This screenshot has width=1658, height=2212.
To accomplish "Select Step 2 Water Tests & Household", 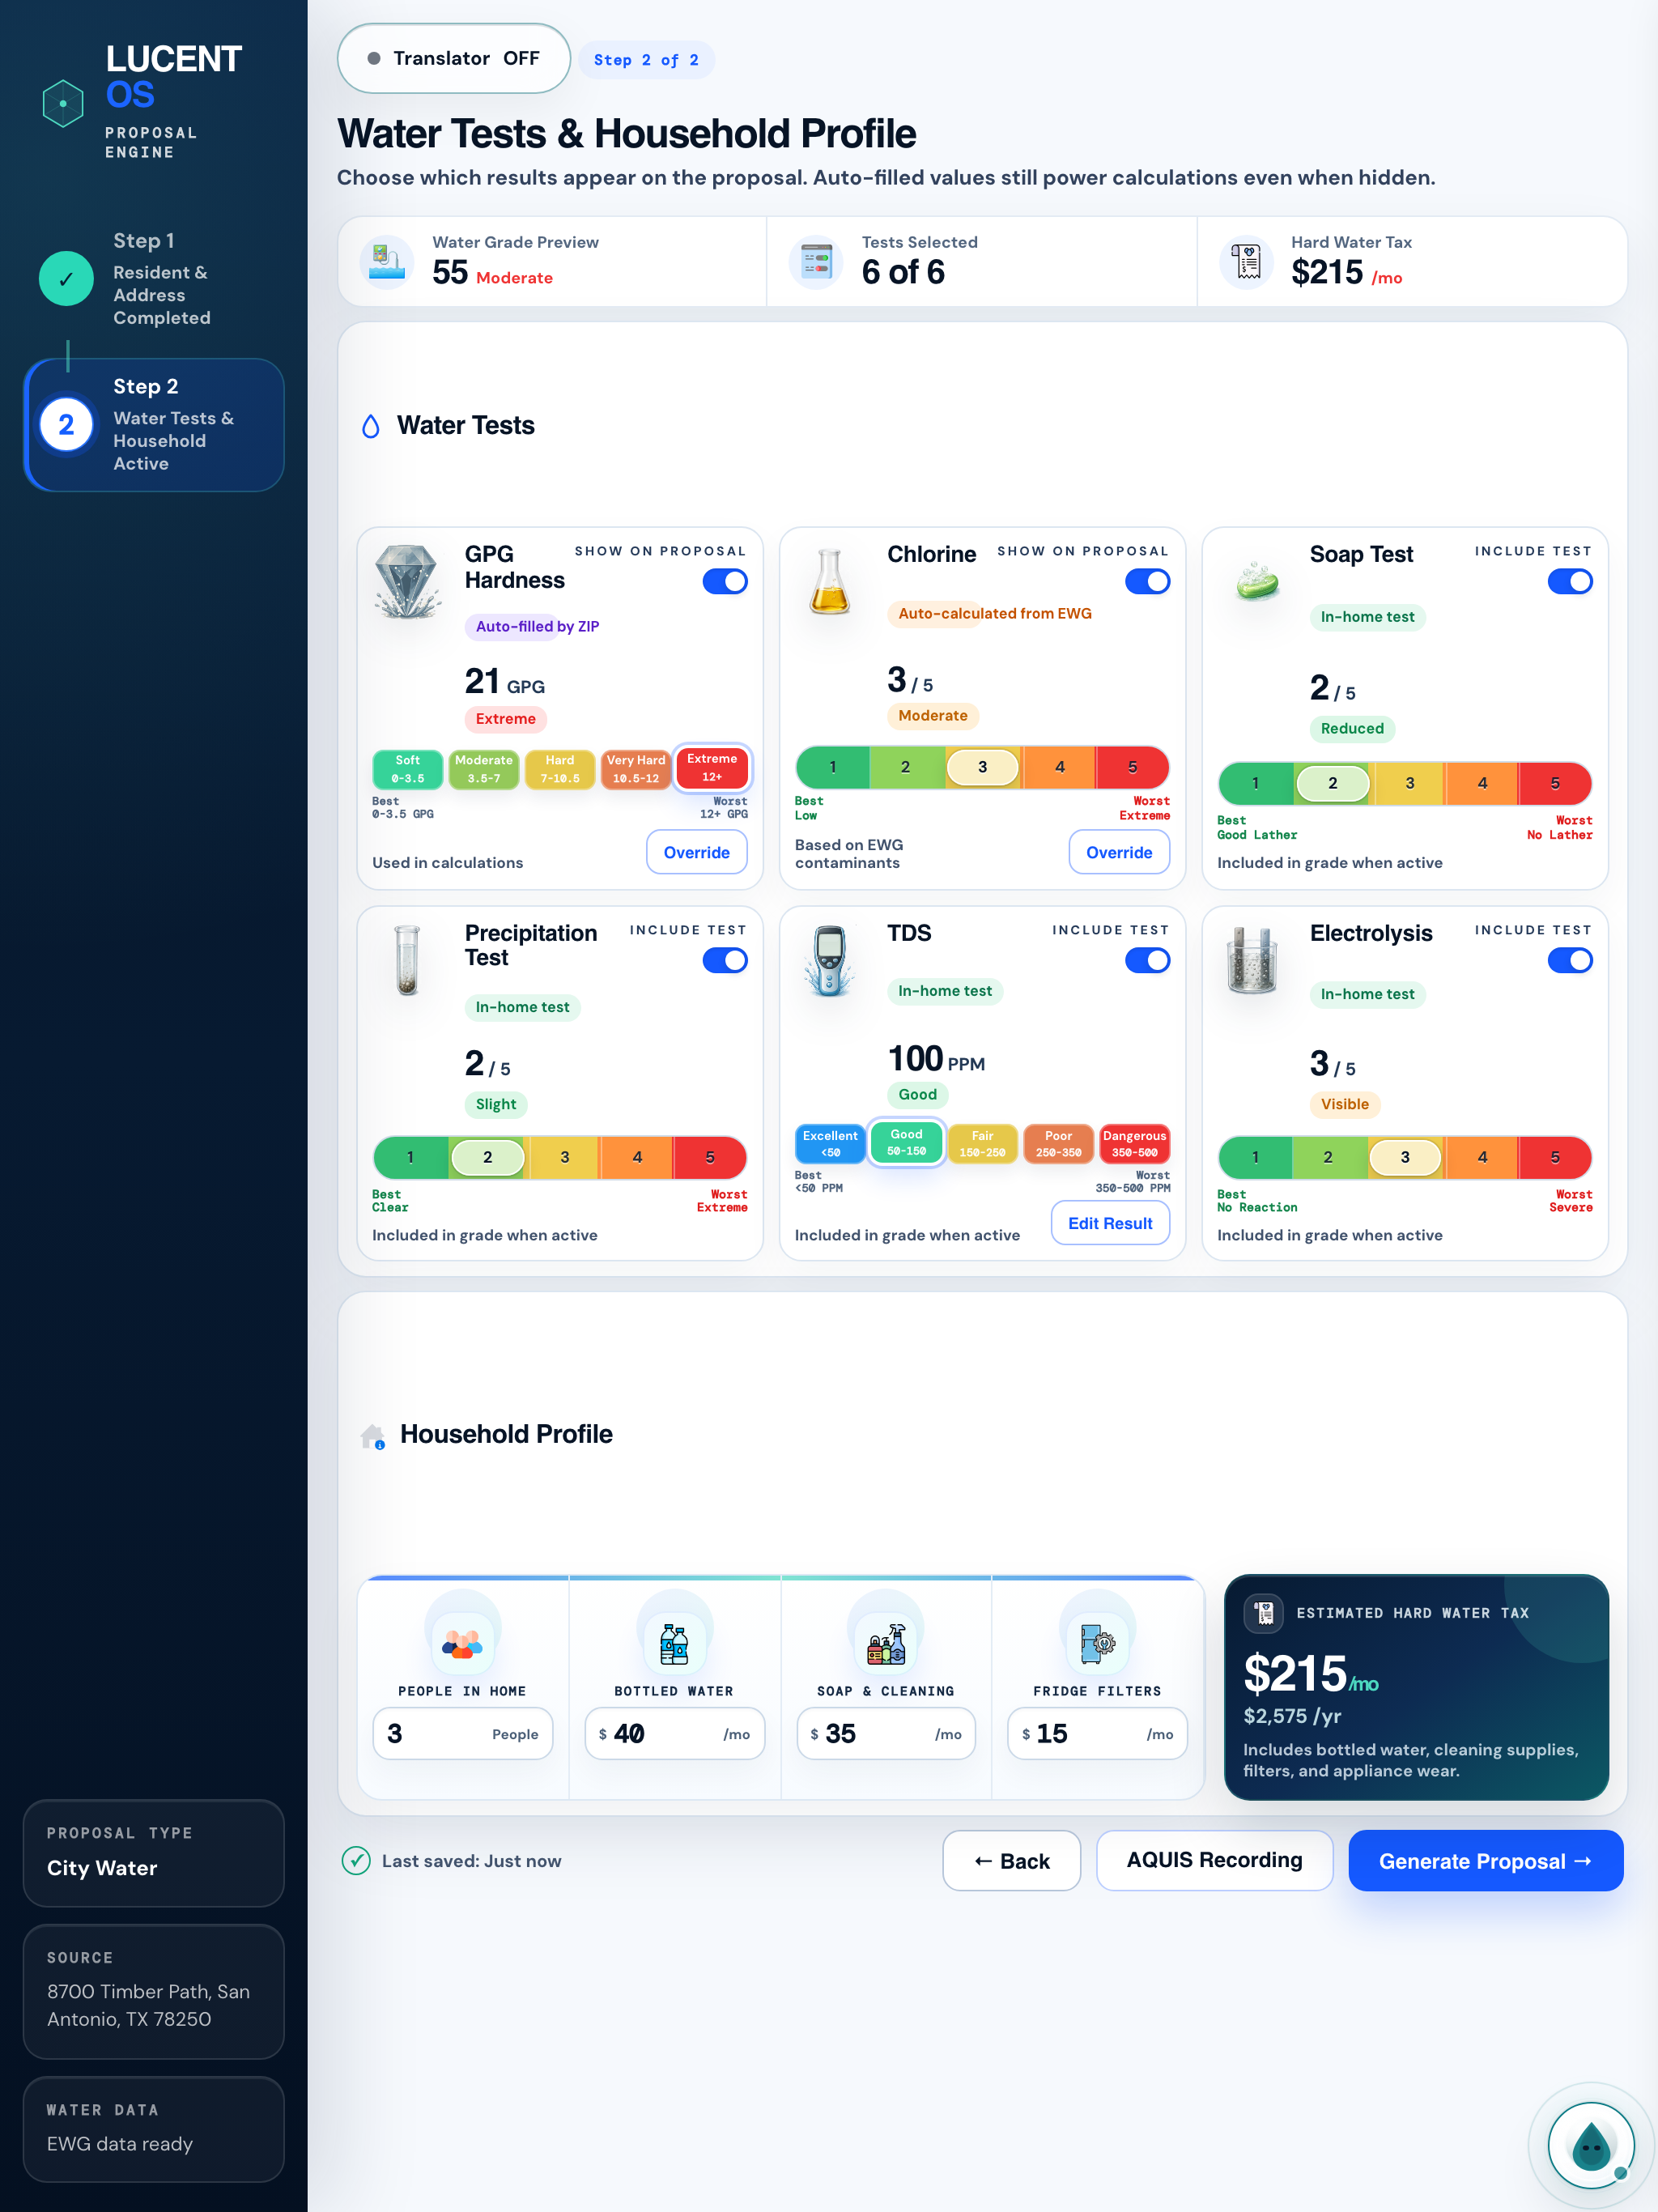I will pyautogui.click(x=154, y=425).
